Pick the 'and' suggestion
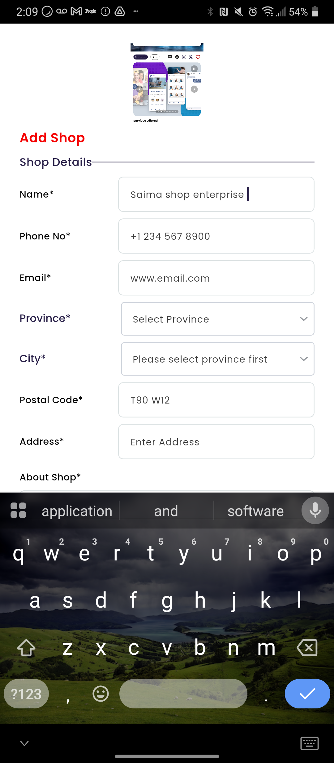Screen dimensions: 334x763 (166, 511)
